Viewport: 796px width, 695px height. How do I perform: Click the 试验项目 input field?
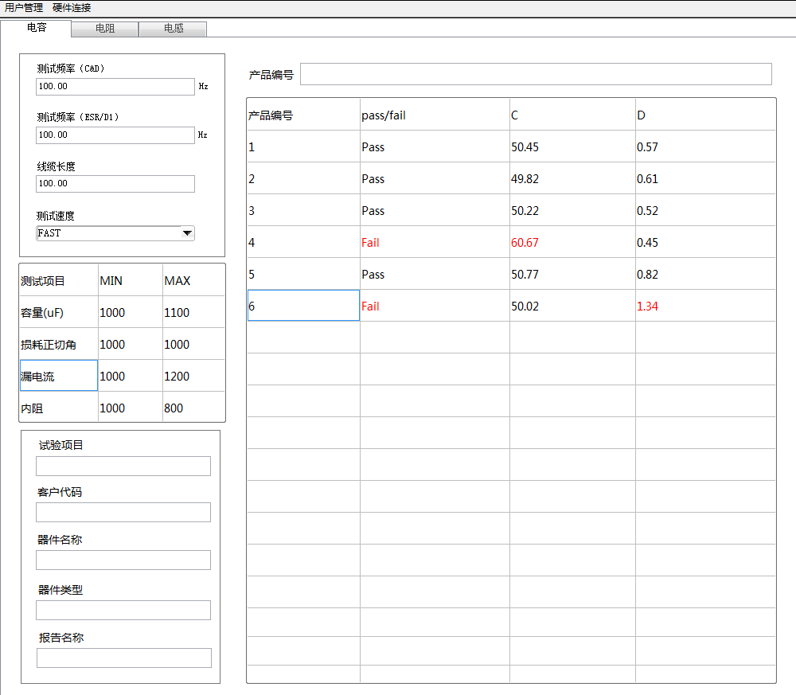(x=123, y=467)
